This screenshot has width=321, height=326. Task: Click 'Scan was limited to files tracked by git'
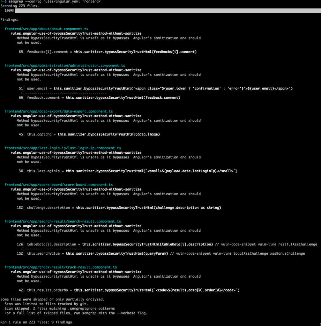click(x=46, y=304)
